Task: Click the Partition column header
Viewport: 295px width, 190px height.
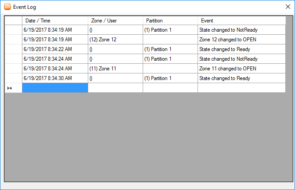Action: click(x=170, y=21)
